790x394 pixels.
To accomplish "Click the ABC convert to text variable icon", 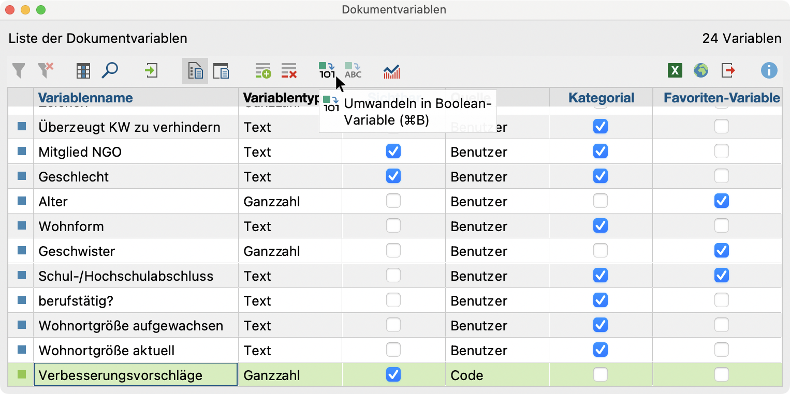I will pyautogui.click(x=353, y=70).
